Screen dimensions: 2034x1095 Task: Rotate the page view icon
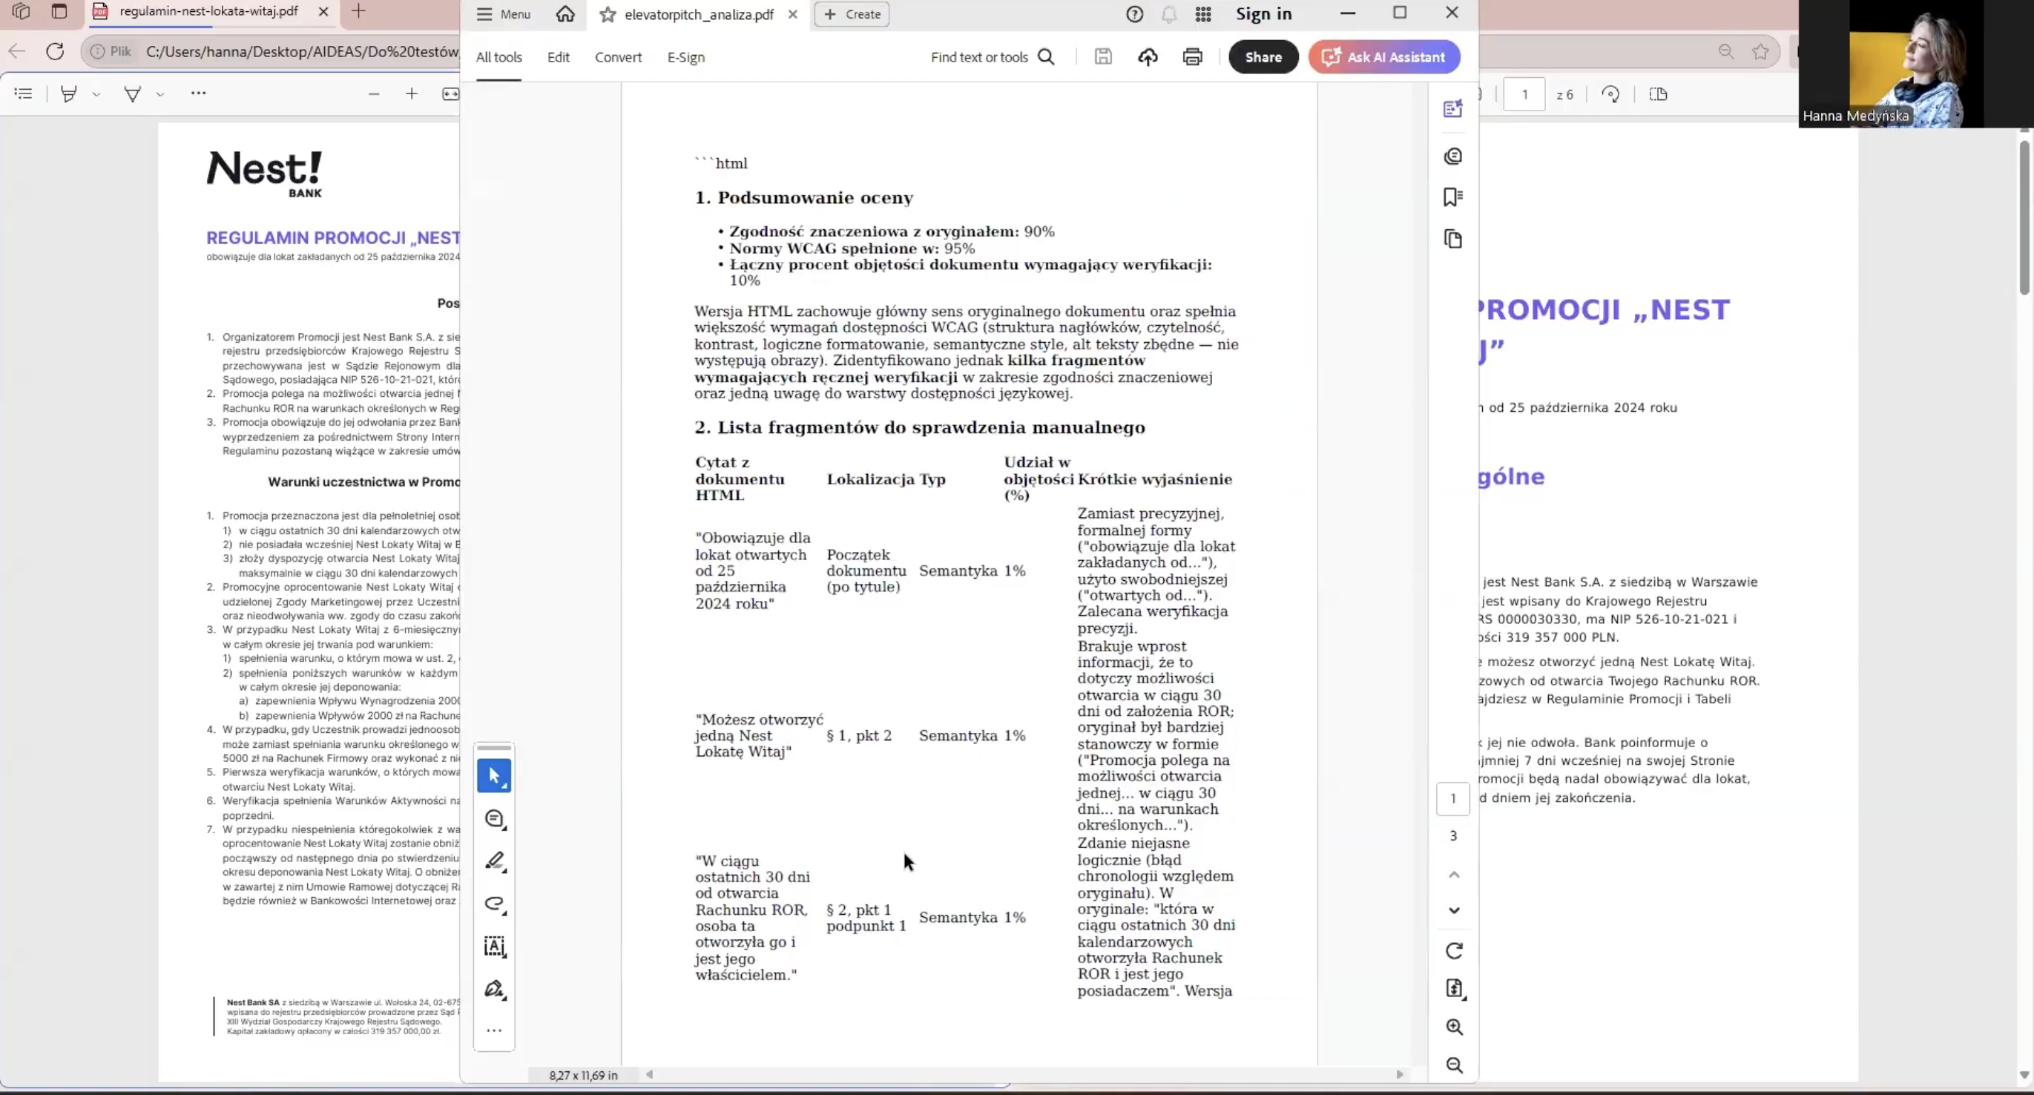pyautogui.click(x=1454, y=950)
